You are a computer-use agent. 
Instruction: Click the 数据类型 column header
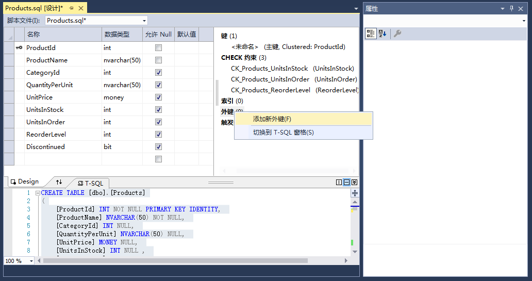(122, 34)
